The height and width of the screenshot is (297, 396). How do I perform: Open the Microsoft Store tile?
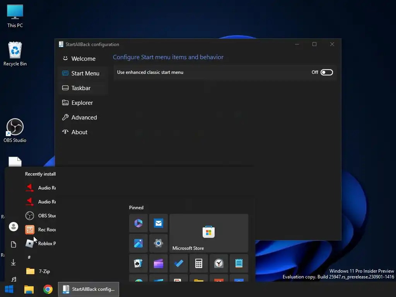(x=209, y=233)
